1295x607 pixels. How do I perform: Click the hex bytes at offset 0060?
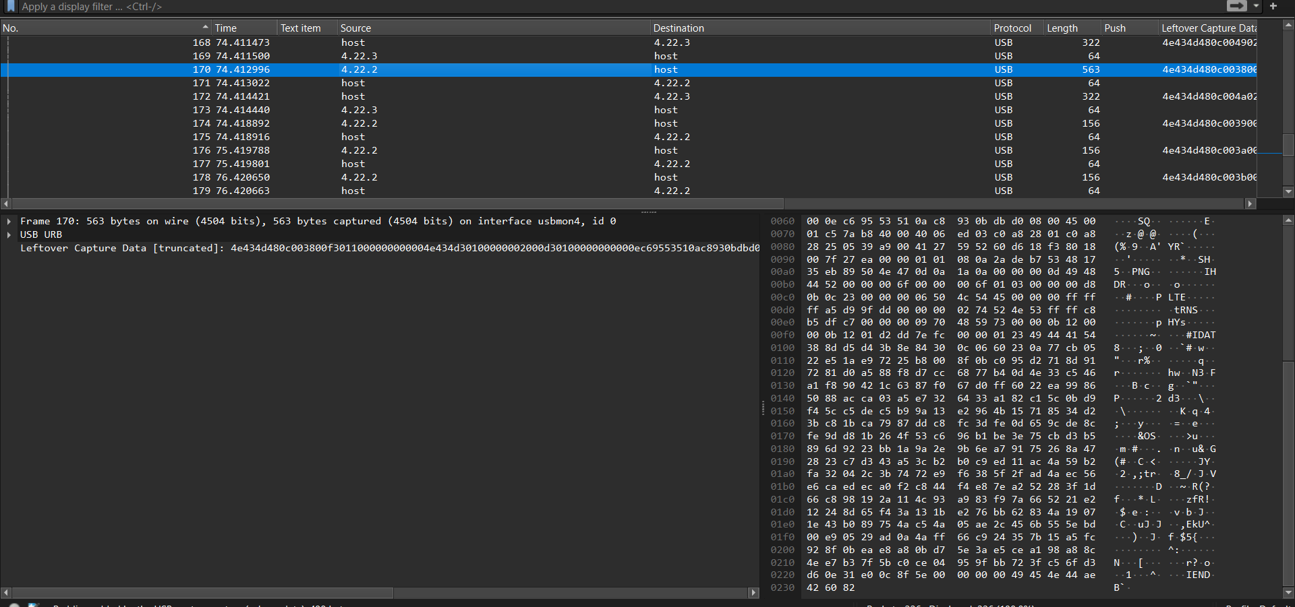pos(951,221)
